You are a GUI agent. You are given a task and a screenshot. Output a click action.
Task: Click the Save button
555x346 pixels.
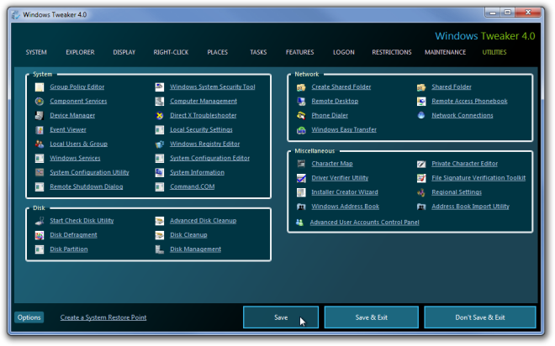point(281,317)
